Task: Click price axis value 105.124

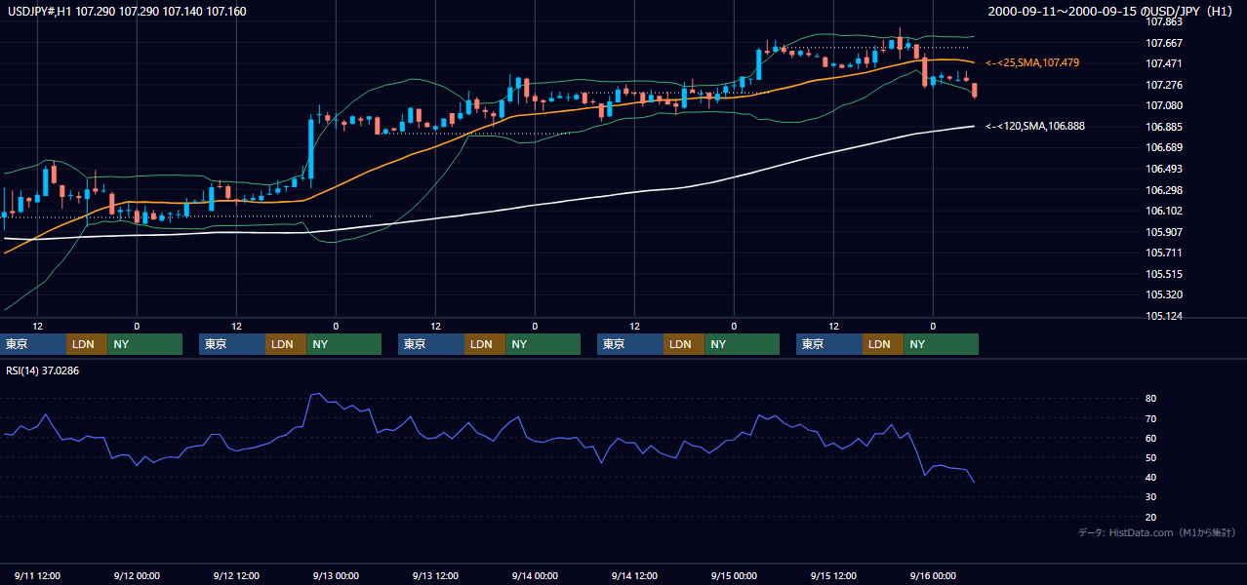Action: tap(1163, 316)
